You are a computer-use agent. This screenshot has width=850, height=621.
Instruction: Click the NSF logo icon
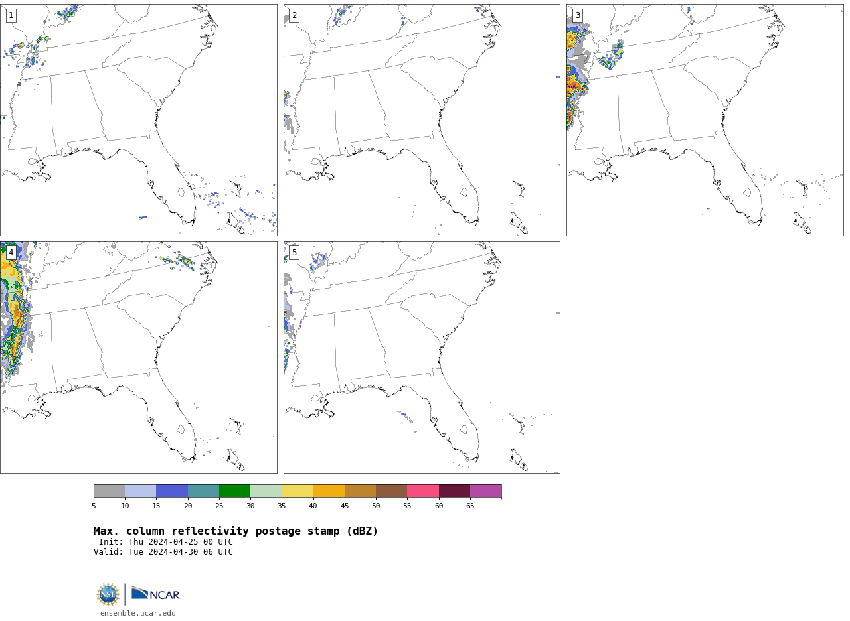click(108, 594)
